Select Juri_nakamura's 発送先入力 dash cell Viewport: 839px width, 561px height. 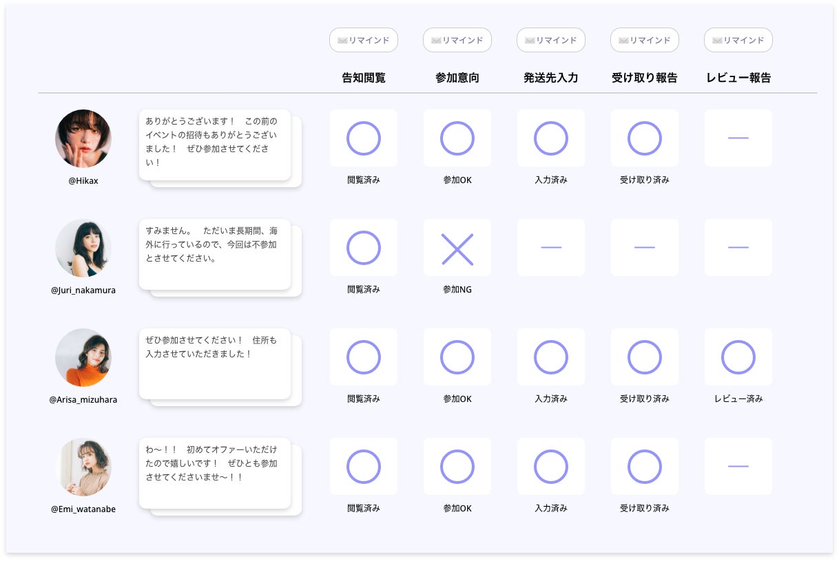(551, 248)
